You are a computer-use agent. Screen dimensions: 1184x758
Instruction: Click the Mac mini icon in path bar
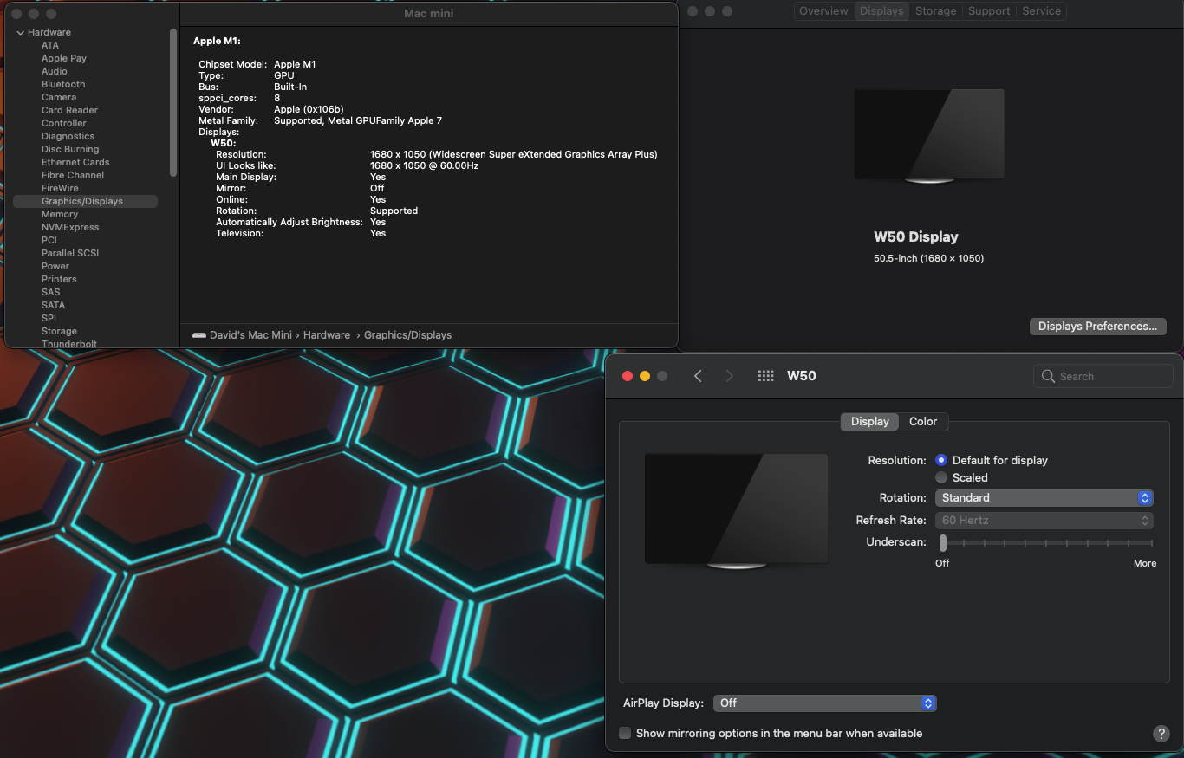pos(199,335)
